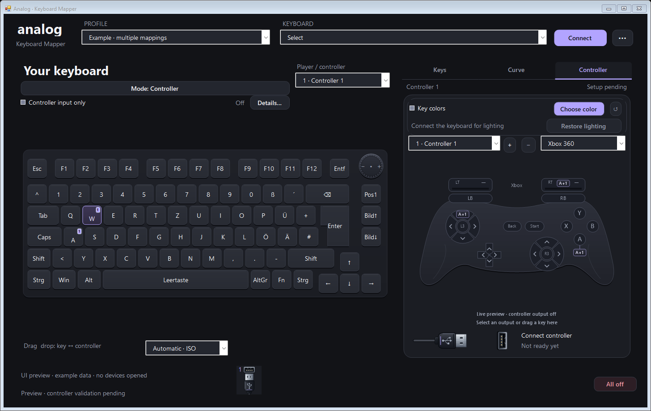Screen dimensions: 651x411
Task: Open the Automatic · ISO layout dropdown
Action: tap(186, 348)
